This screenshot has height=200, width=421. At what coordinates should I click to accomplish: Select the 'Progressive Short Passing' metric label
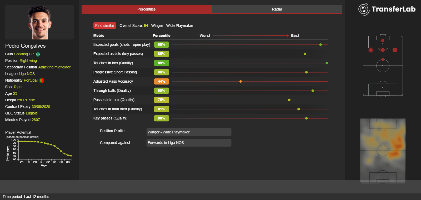click(115, 72)
